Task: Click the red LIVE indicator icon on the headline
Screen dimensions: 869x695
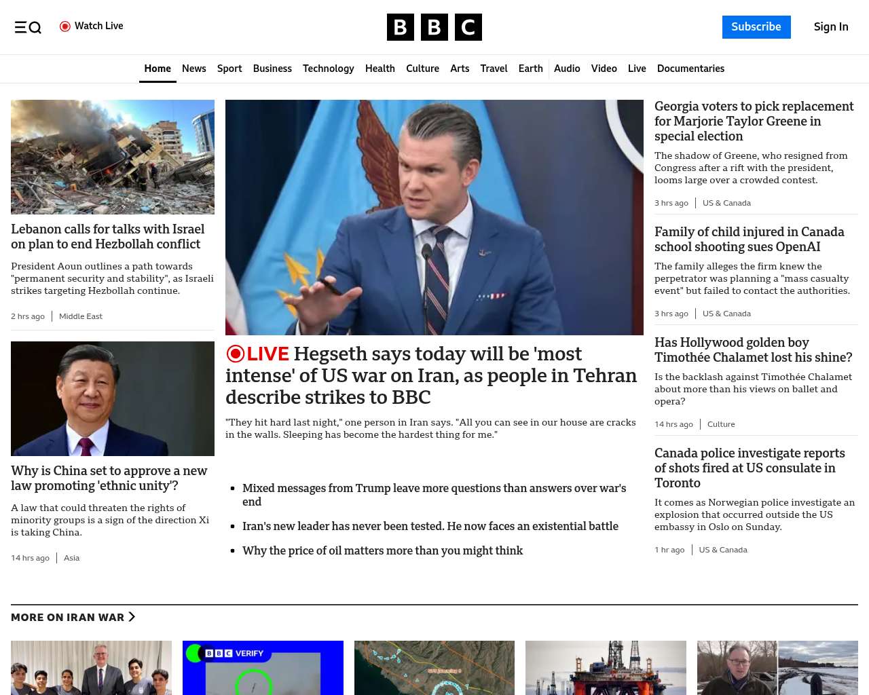Action: (x=236, y=354)
